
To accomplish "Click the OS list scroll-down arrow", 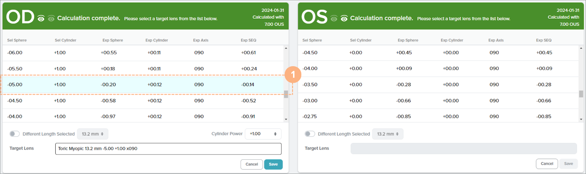I will pyautogui.click(x=581, y=119).
